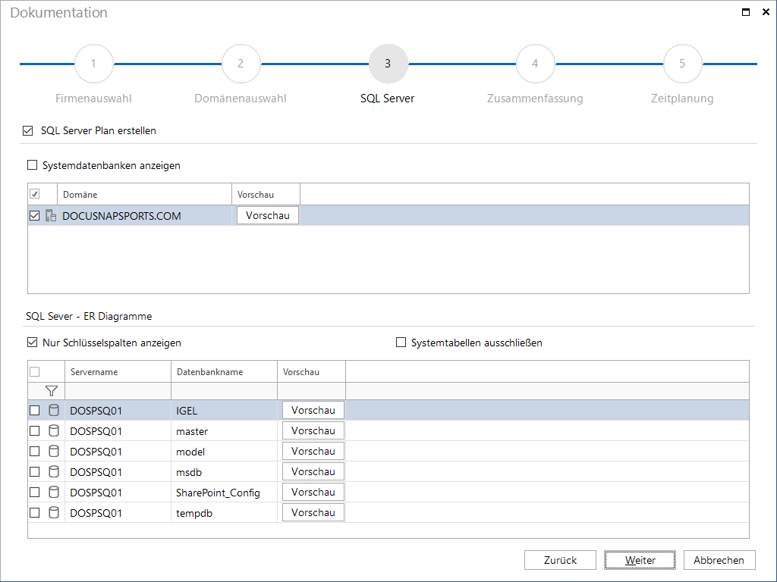This screenshot has width=777, height=582.
Task: Cancel with the Abbrechen button
Action: 719,560
